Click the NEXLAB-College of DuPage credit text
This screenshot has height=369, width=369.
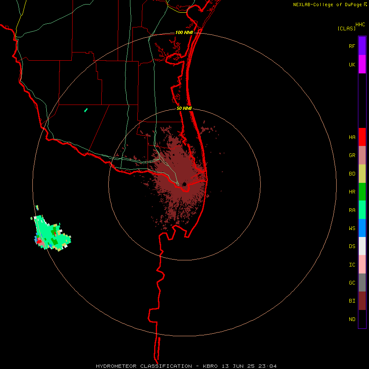(x=327, y=5)
